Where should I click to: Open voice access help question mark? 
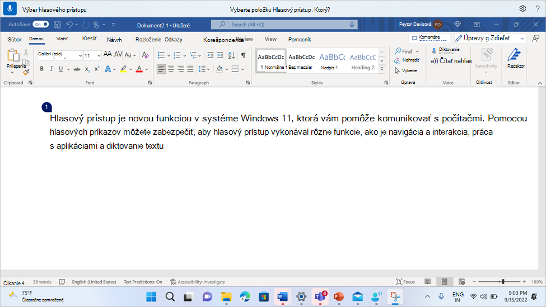click(x=538, y=9)
